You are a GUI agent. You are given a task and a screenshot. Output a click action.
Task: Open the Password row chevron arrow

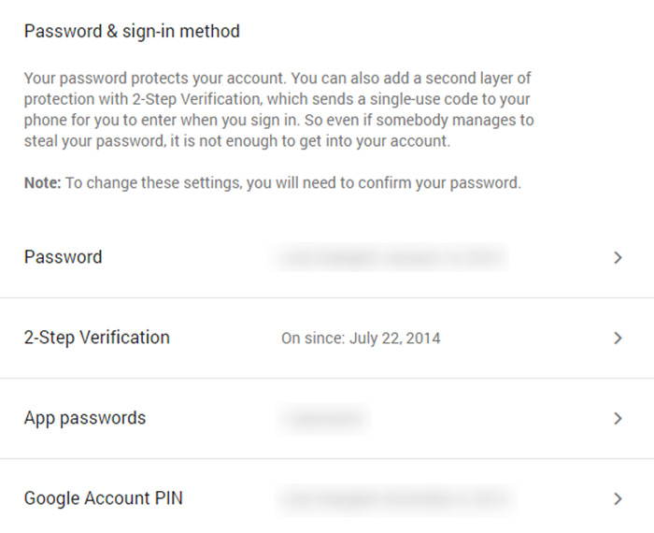tap(618, 257)
